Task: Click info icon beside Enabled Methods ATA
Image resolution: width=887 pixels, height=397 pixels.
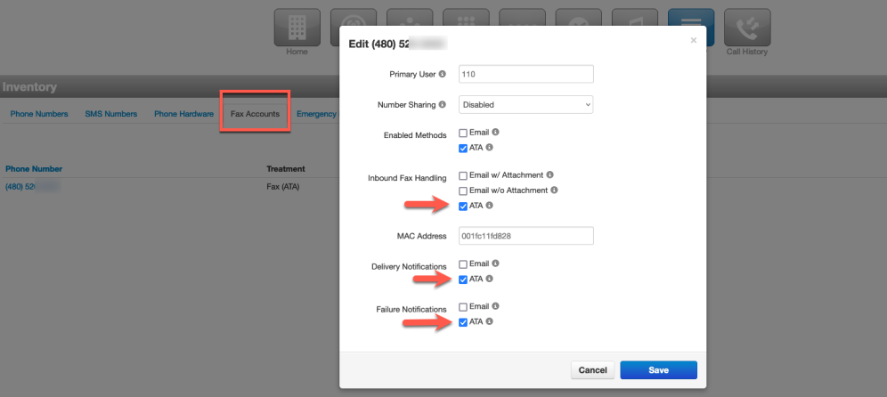Action: 489,148
